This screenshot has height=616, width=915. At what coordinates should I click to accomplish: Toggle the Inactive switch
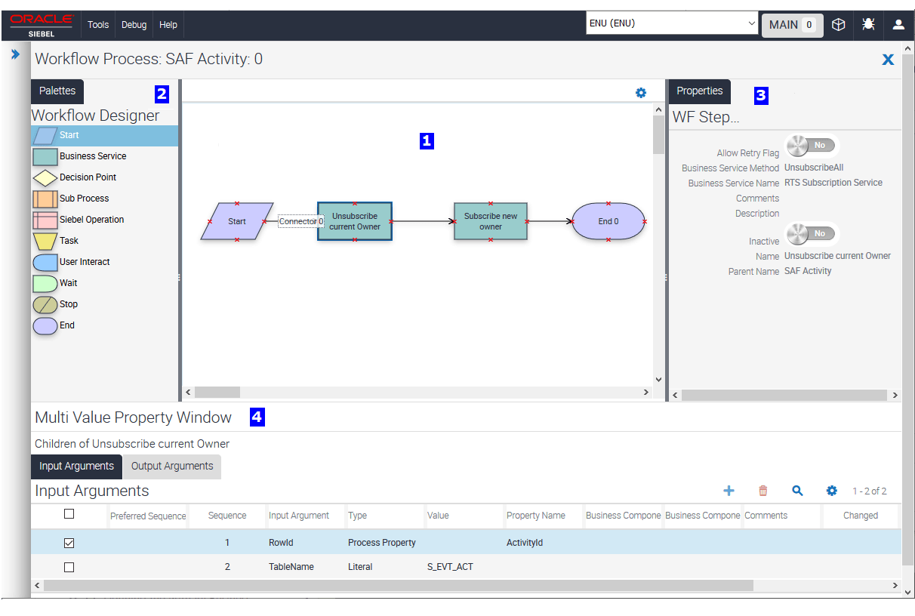point(812,234)
